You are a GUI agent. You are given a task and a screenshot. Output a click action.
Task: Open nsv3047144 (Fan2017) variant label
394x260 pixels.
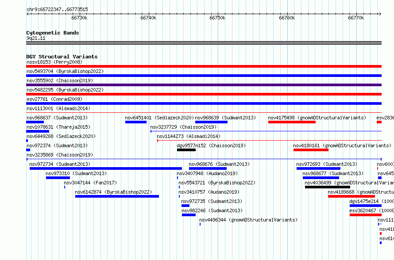pos(90,183)
